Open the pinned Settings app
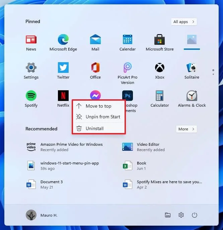The image size is (223, 230). [x=31, y=71]
